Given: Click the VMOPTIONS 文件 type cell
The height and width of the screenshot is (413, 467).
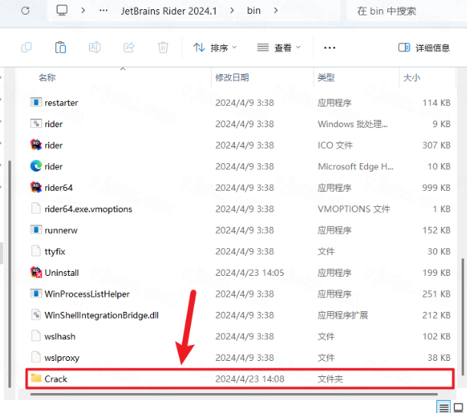Looking at the screenshot, I should [x=354, y=209].
